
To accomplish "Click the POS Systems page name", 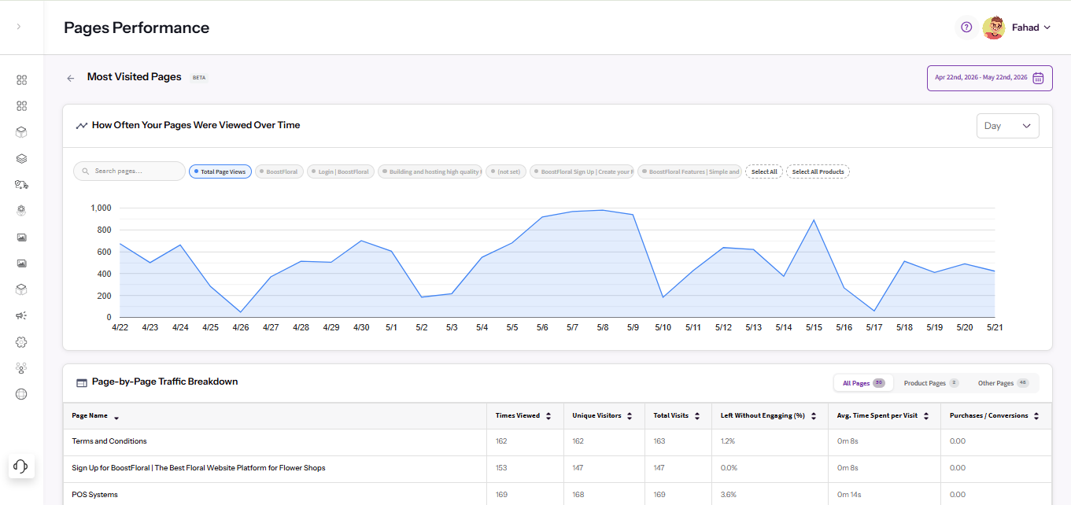I will (94, 495).
